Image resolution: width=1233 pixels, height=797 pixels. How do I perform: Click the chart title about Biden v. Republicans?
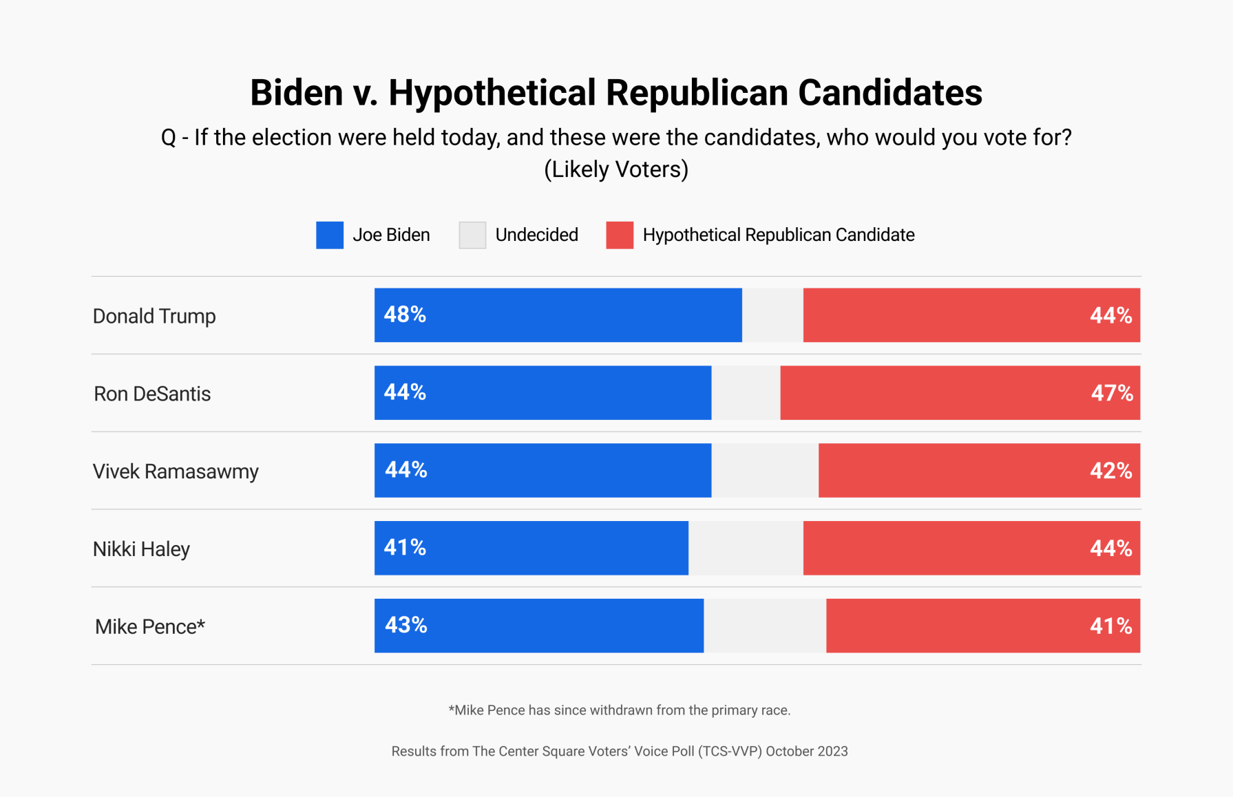point(616,93)
